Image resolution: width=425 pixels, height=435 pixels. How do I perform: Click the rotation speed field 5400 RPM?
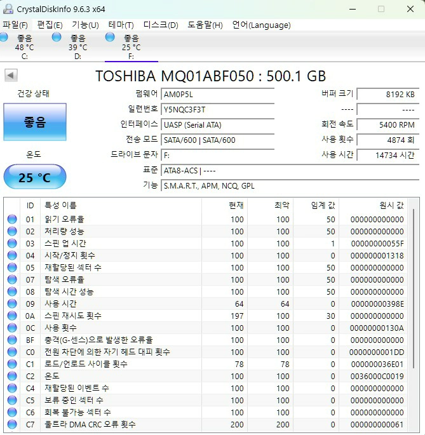click(x=388, y=125)
